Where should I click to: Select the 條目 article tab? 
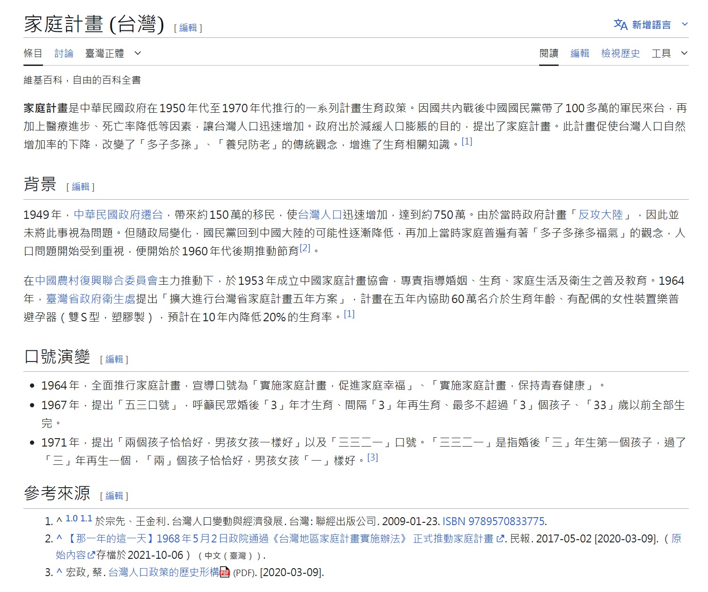tap(33, 53)
